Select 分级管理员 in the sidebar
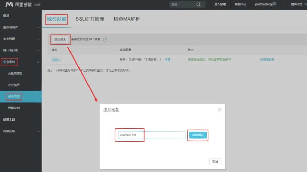This screenshot has width=307, height=172. point(15,74)
